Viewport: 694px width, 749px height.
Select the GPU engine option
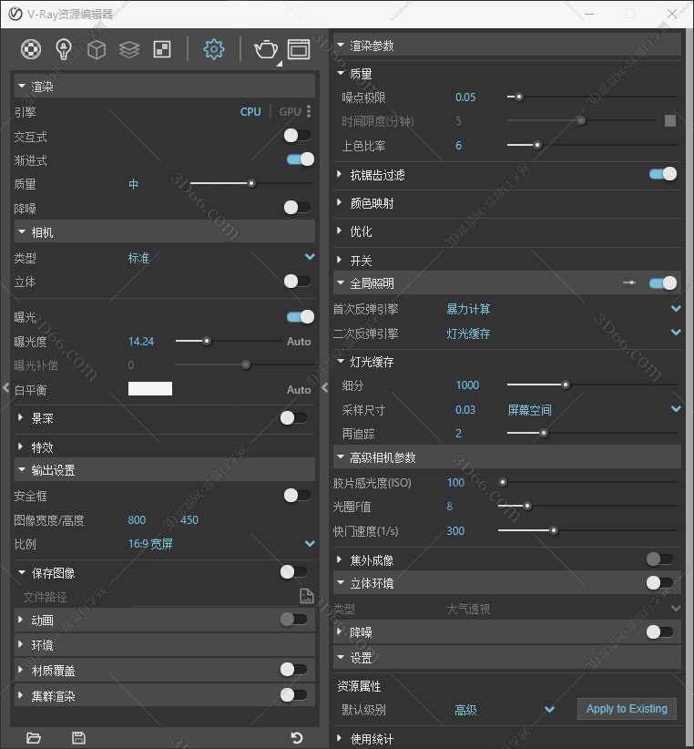pos(290,111)
